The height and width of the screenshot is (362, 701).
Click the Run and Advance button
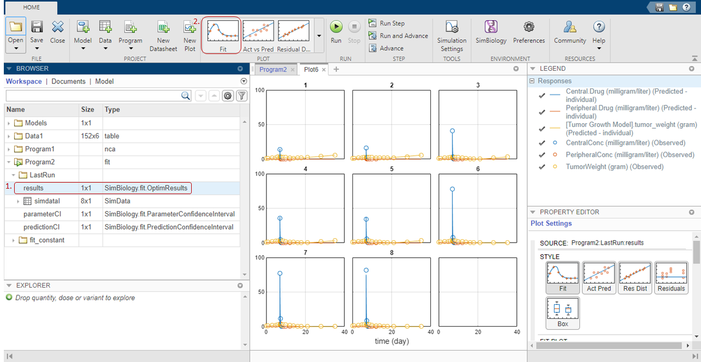[398, 35]
